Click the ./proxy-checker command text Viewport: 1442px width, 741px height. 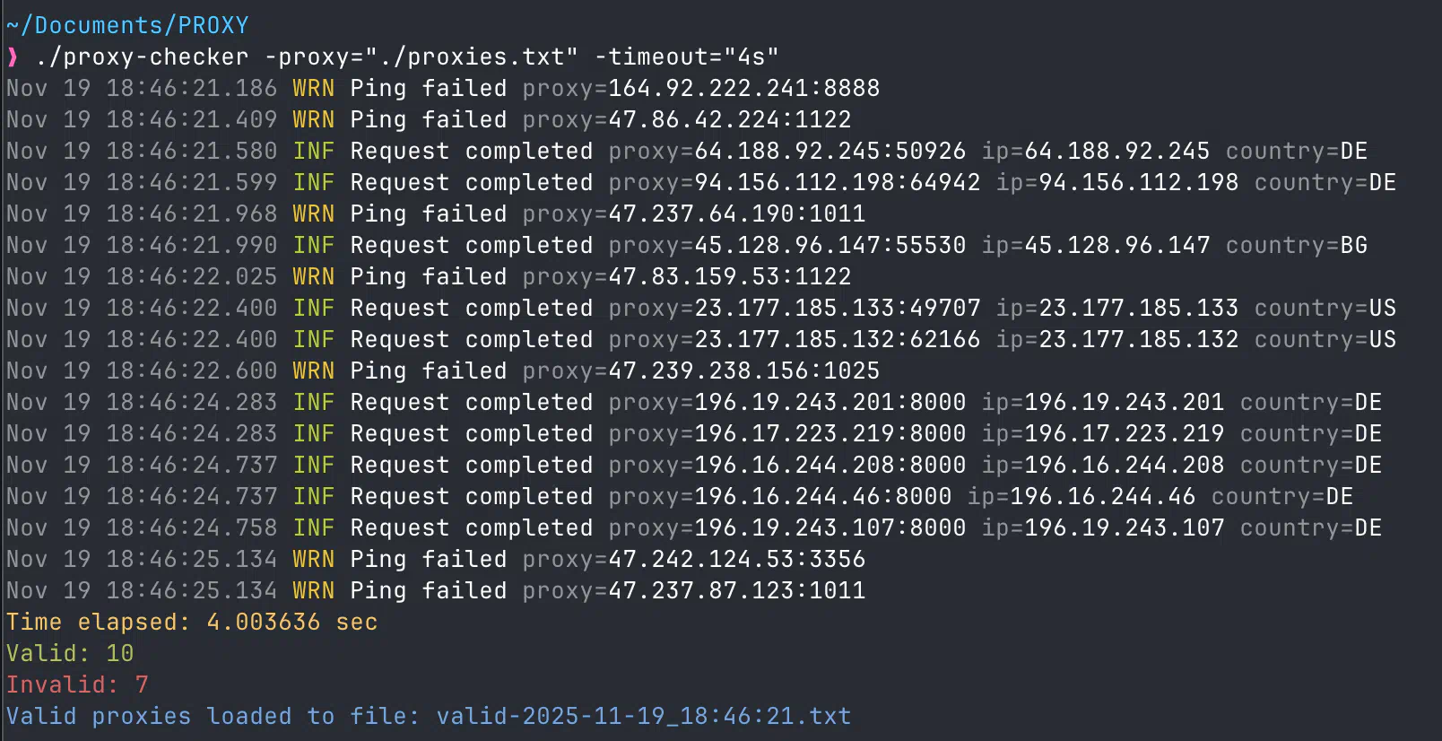[142, 57]
